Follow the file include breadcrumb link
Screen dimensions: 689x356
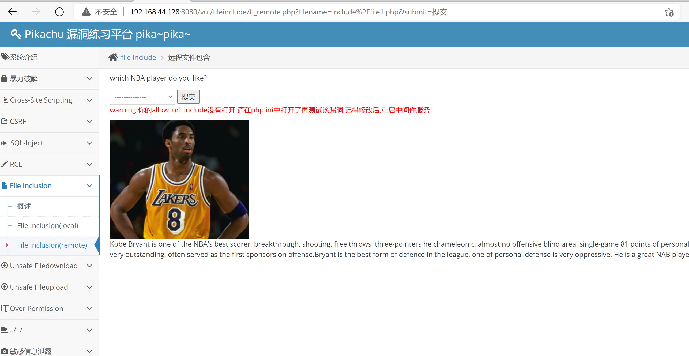pyautogui.click(x=138, y=58)
